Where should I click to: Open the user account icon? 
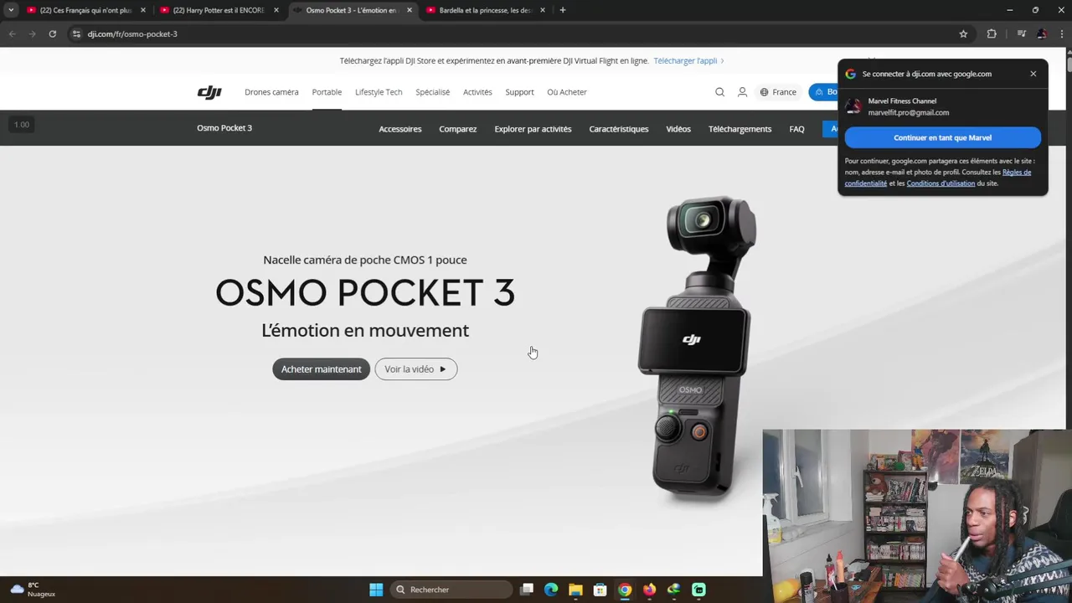(x=742, y=92)
